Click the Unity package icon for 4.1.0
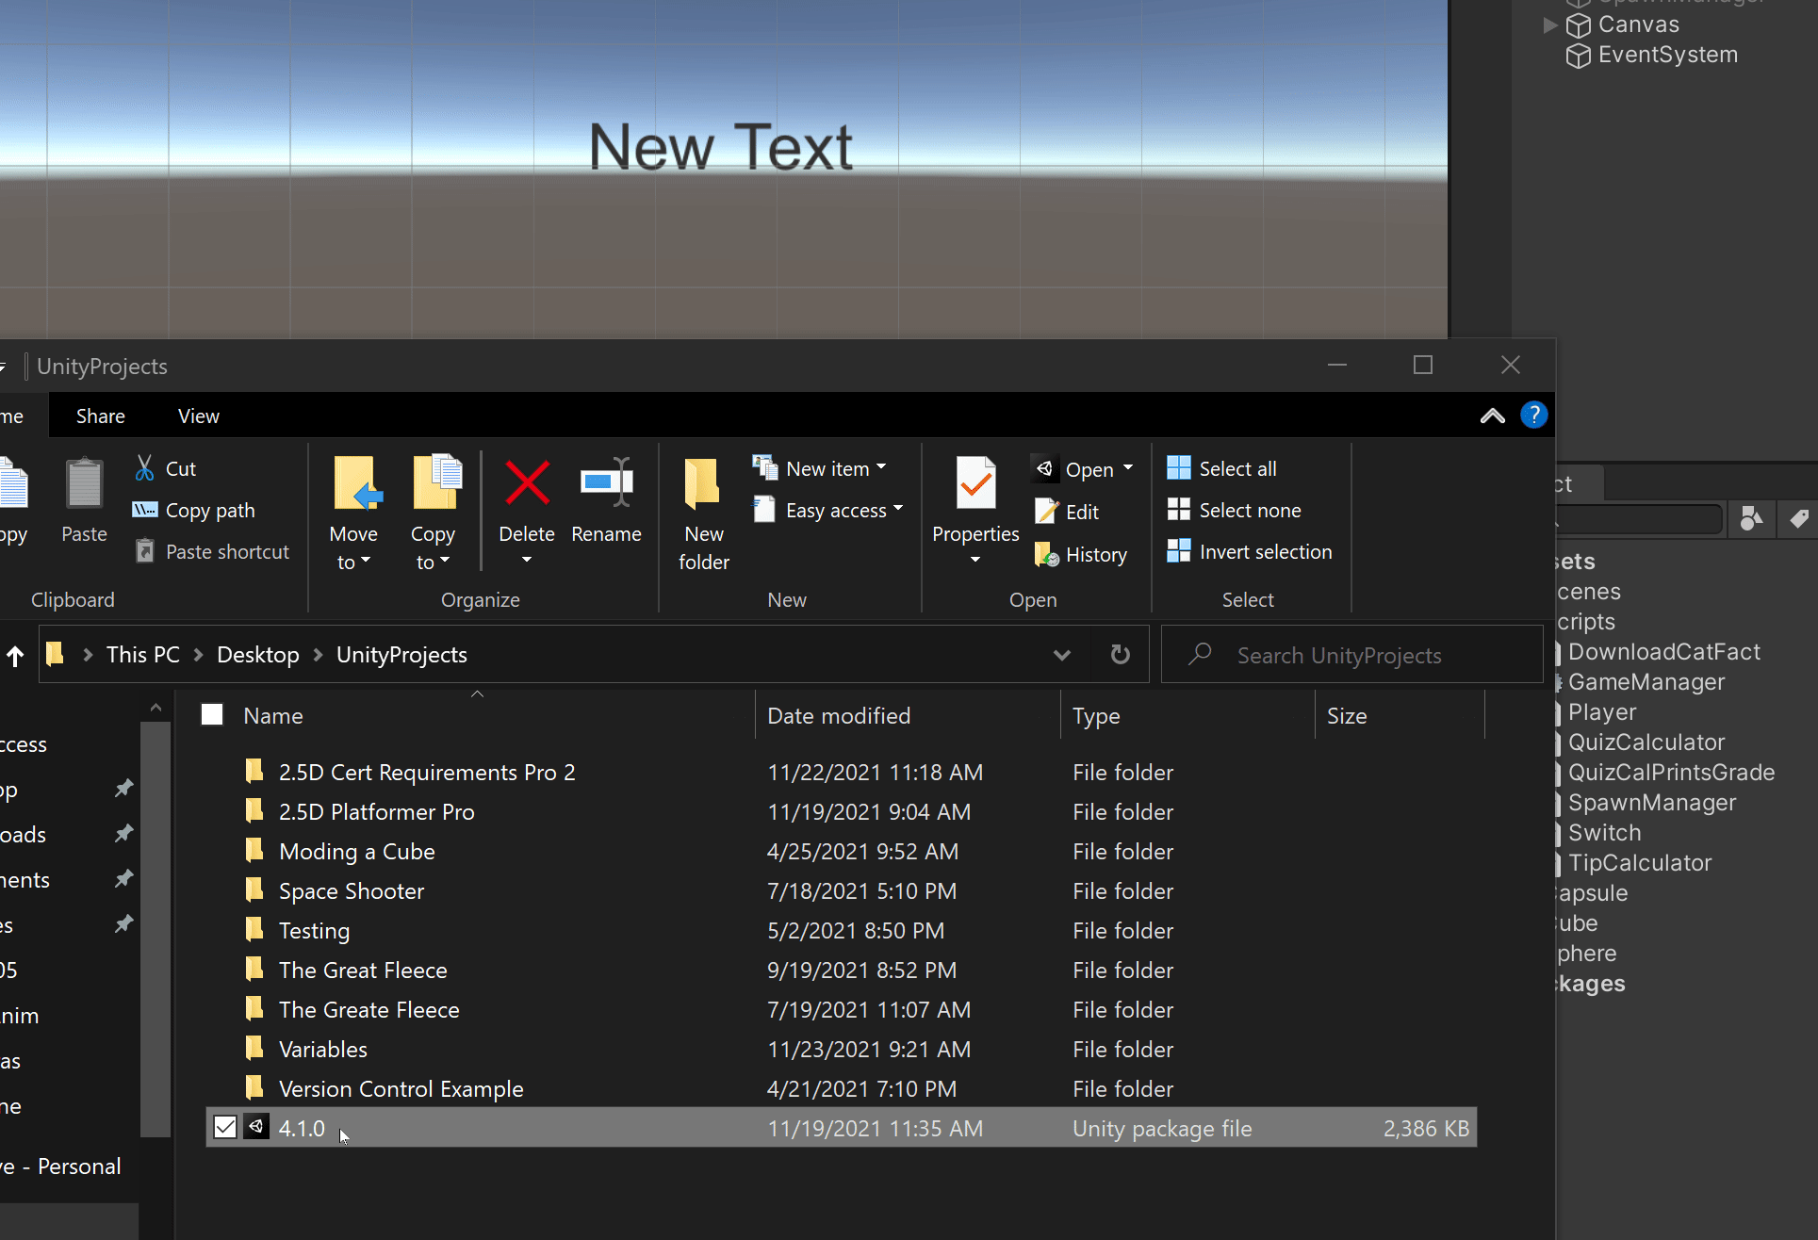 point(256,1128)
